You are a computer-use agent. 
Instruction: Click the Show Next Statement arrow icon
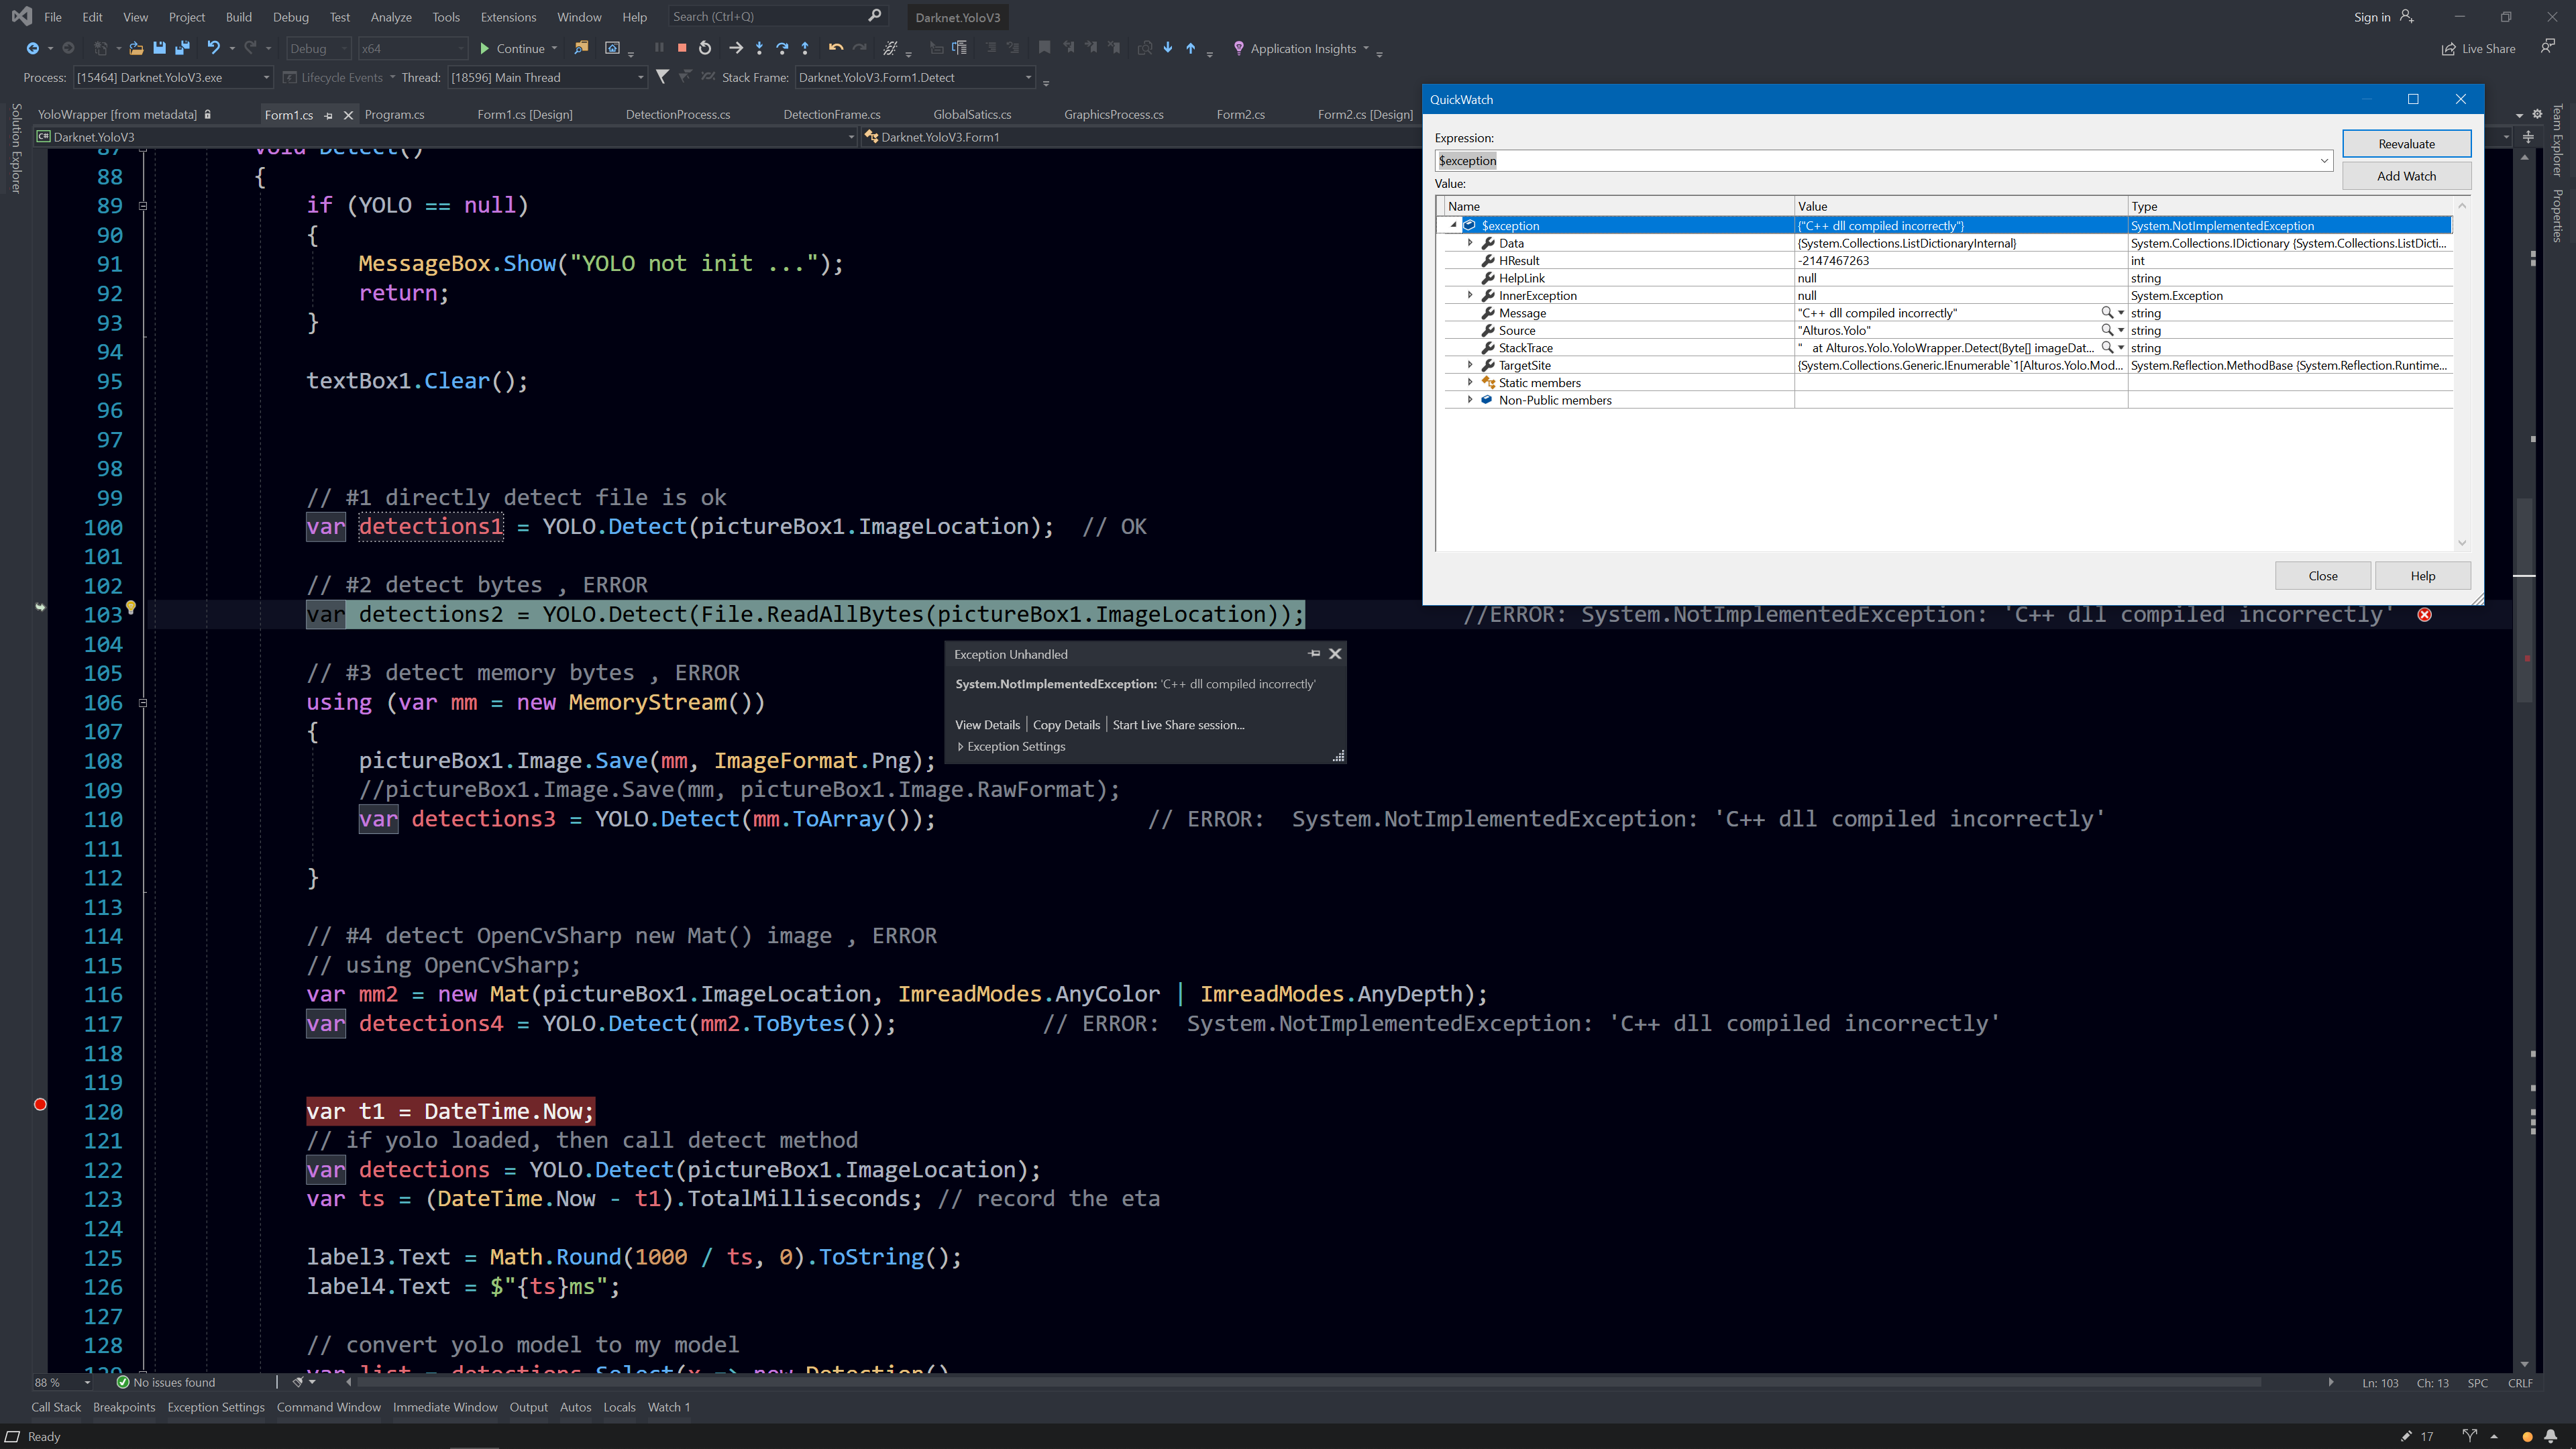[x=736, y=48]
